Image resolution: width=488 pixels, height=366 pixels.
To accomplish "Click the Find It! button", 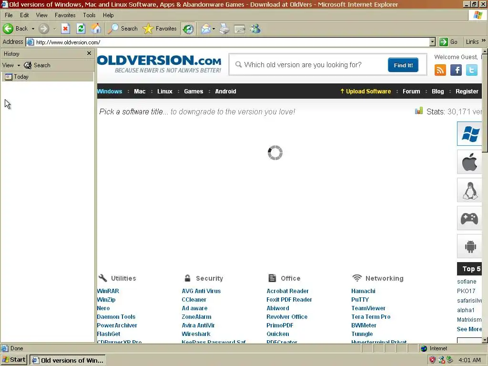I will (x=403, y=65).
